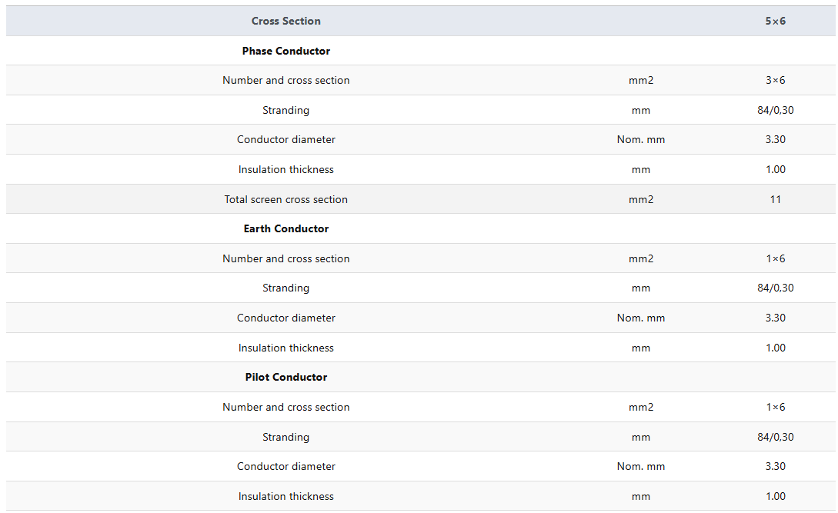Click the 'Earth Conductor' section heading
This screenshot has width=838, height=513.
(x=286, y=228)
